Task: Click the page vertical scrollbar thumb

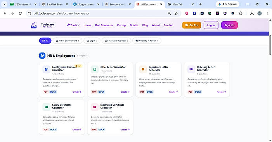Action: click(270, 45)
